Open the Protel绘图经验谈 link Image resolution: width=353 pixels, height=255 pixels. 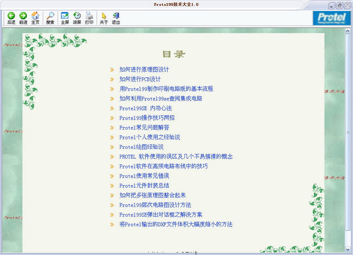(141, 147)
